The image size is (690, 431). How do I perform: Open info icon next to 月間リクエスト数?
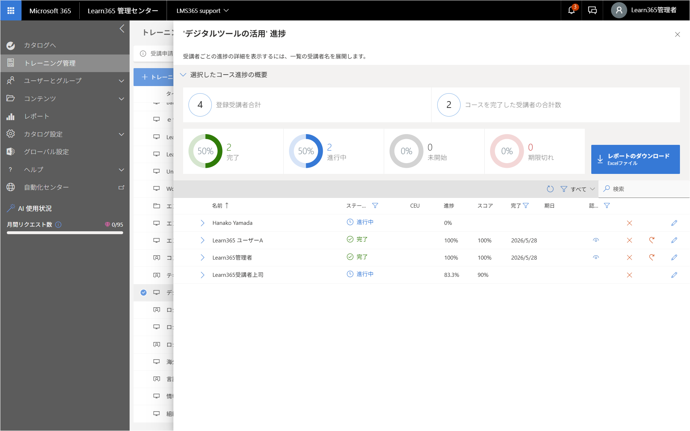point(58,224)
